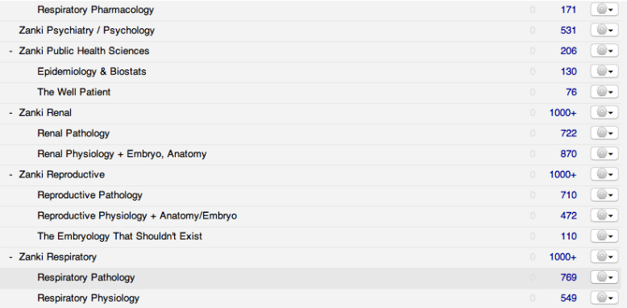
Task: Click the 769 new count for Respiratory Pathology
Action: point(568,277)
